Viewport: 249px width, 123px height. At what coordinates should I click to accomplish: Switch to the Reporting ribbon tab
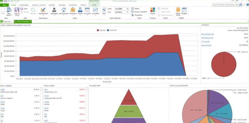coord(24,5)
